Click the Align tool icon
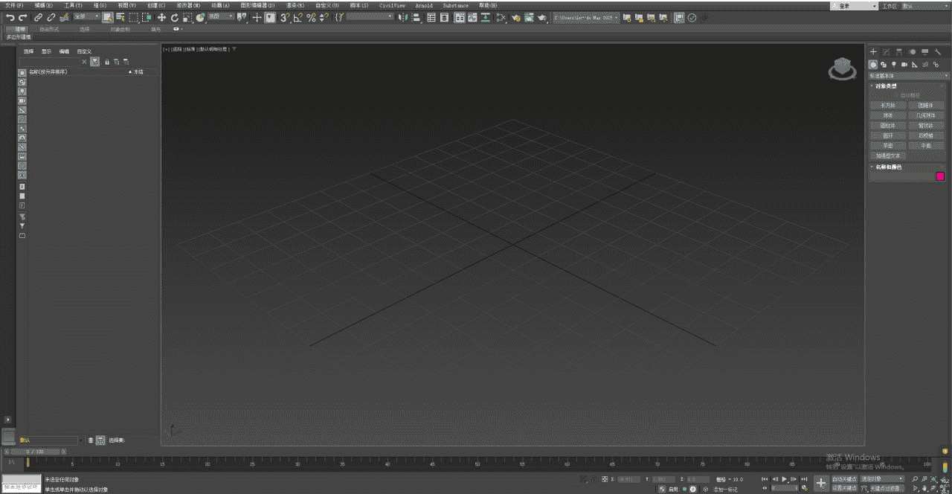Image resolution: width=952 pixels, height=494 pixels. click(x=416, y=17)
